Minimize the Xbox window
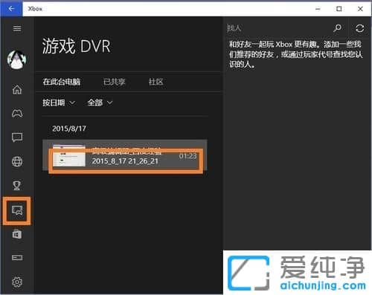This screenshot has width=372, height=295. pyautogui.click(x=318, y=9)
